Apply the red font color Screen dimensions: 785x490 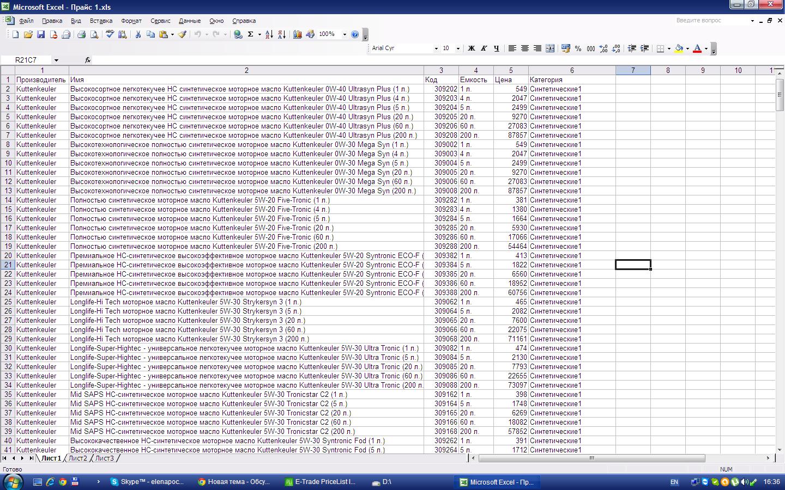(x=697, y=48)
